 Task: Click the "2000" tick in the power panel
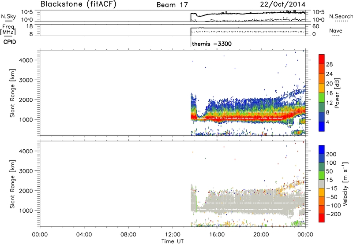coord(26,100)
